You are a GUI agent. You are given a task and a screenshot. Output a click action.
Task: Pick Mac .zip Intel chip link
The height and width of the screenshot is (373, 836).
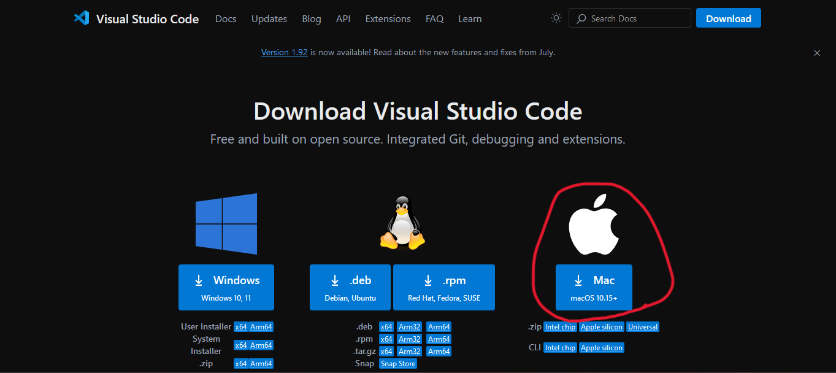[x=561, y=327]
